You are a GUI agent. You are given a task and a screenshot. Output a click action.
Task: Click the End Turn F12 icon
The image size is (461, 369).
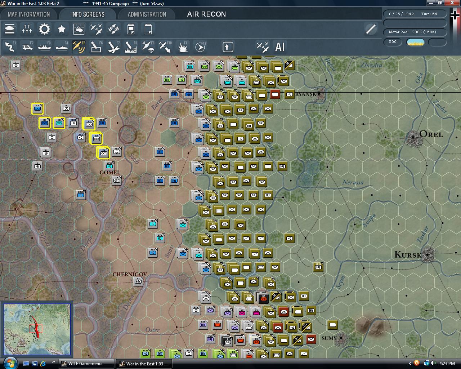tap(201, 46)
